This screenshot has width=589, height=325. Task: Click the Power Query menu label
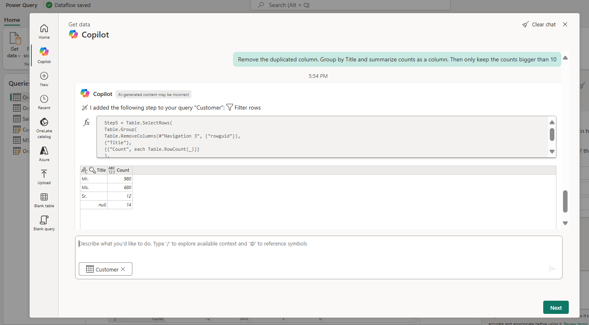pos(21,5)
